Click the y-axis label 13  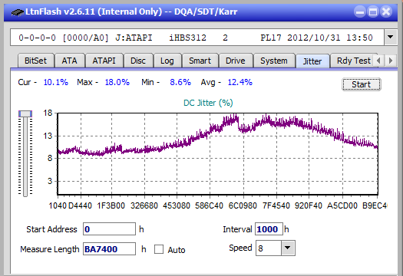pos(48,136)
